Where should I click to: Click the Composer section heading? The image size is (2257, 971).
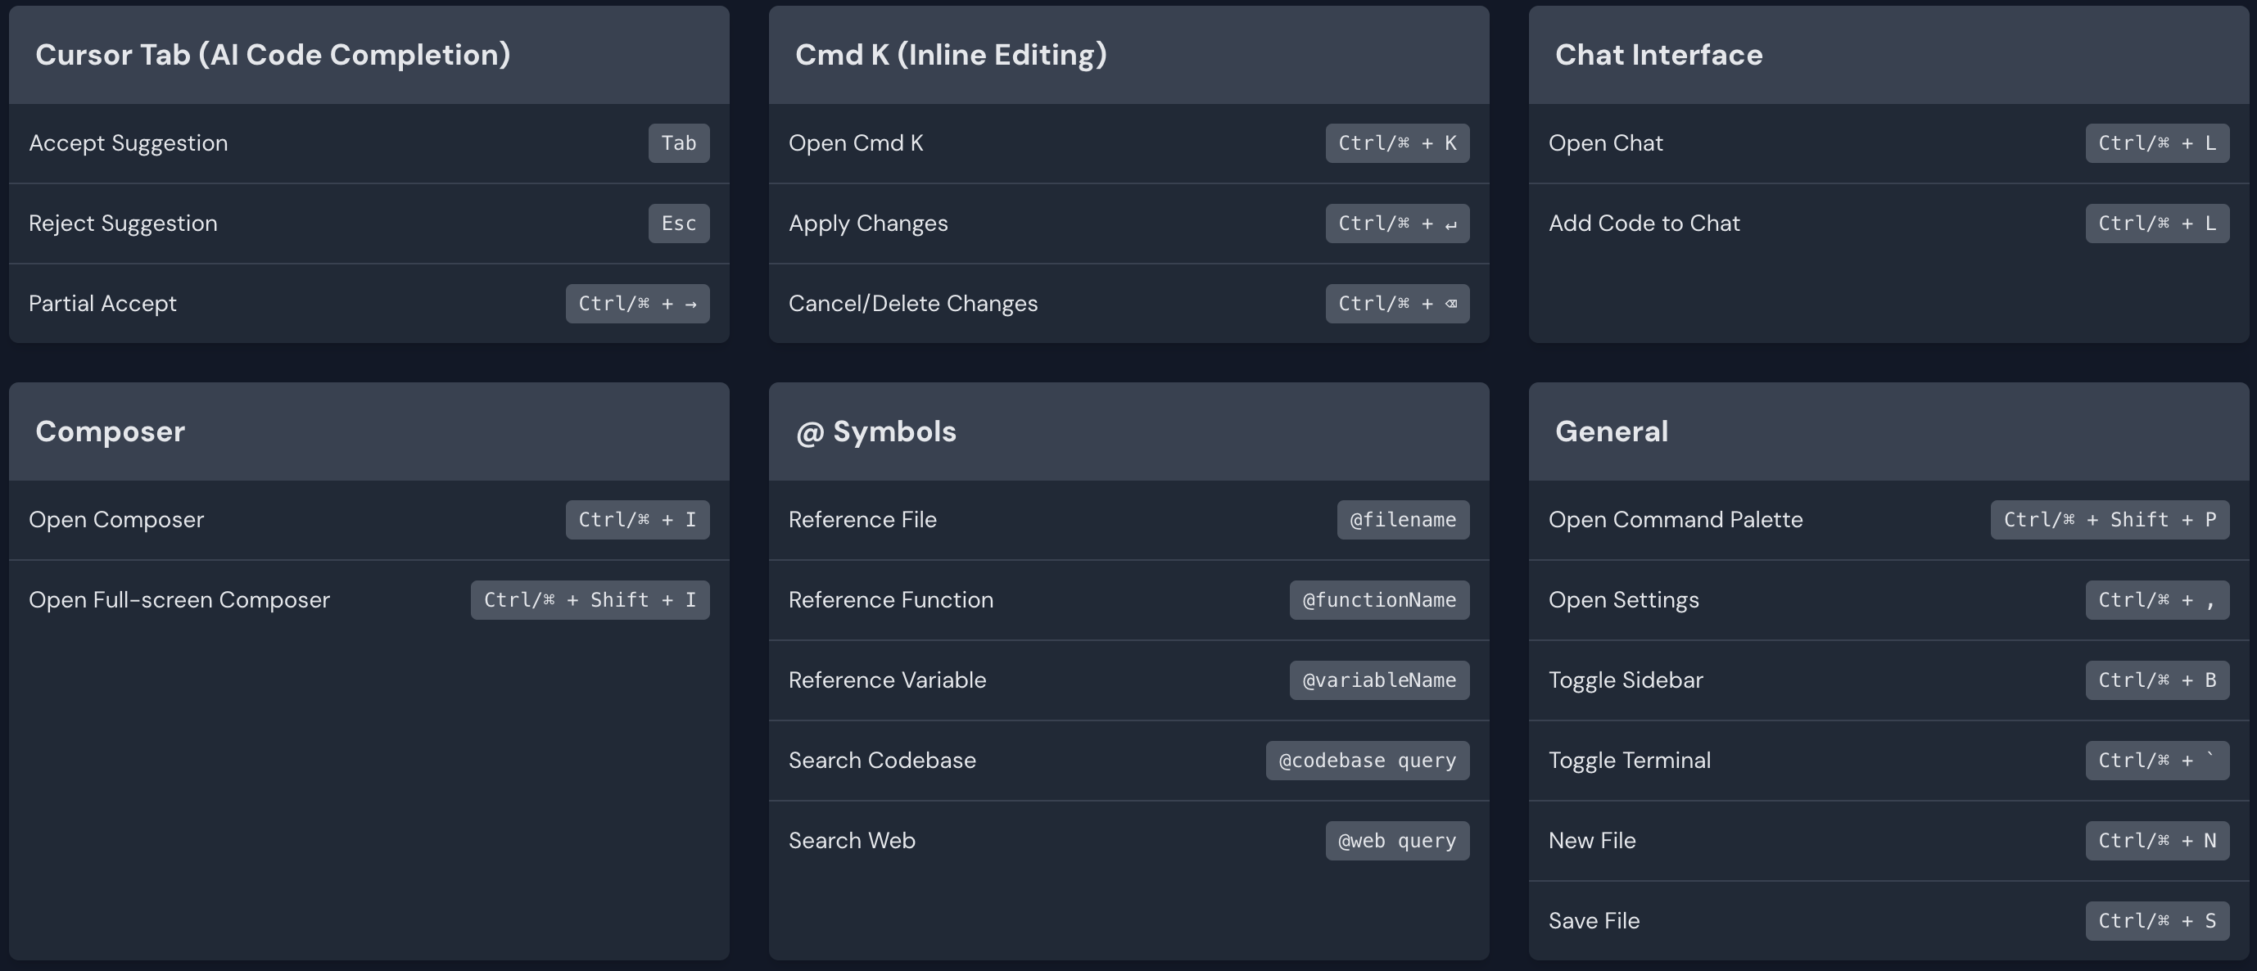tap(111, 431)
